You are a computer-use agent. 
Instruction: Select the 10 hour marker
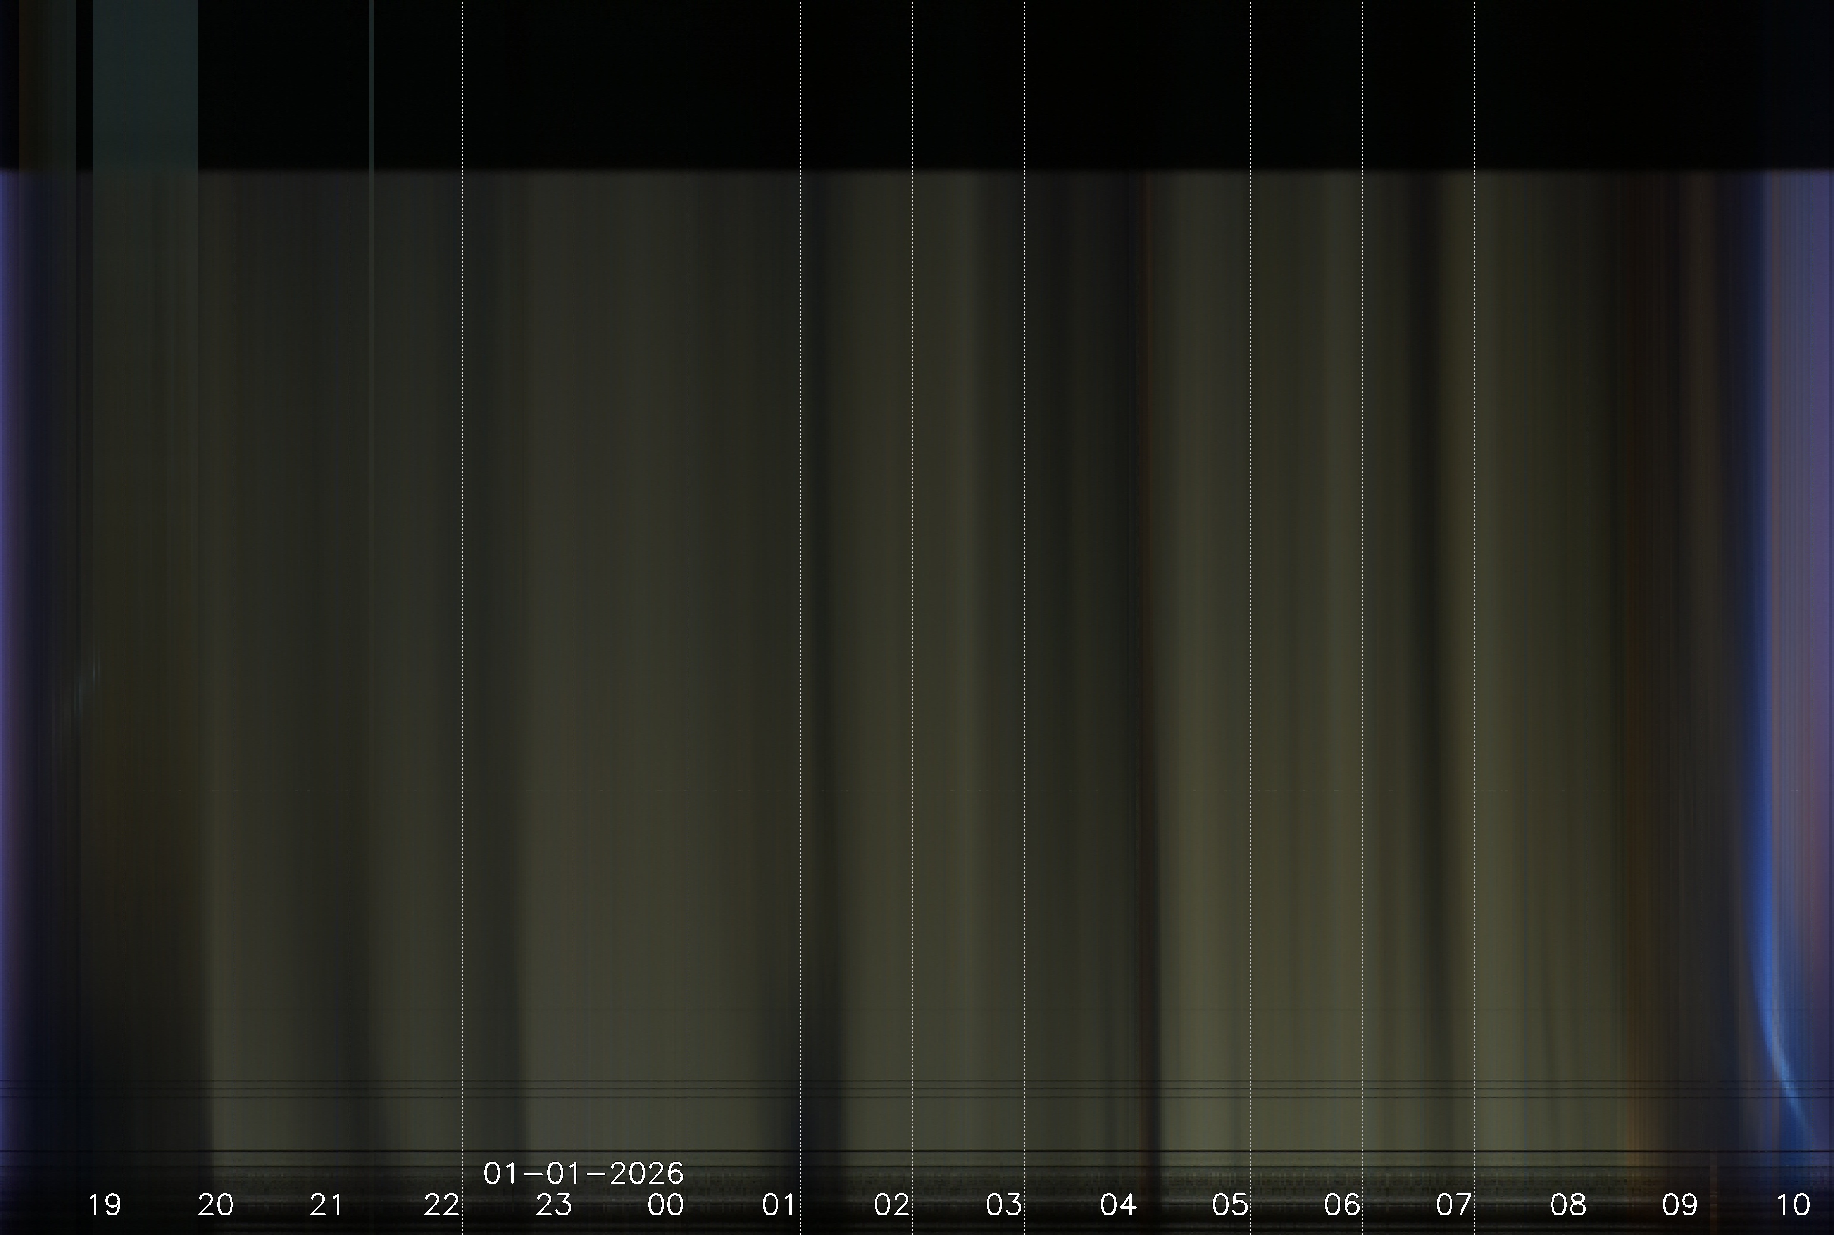point(1793,1205)
